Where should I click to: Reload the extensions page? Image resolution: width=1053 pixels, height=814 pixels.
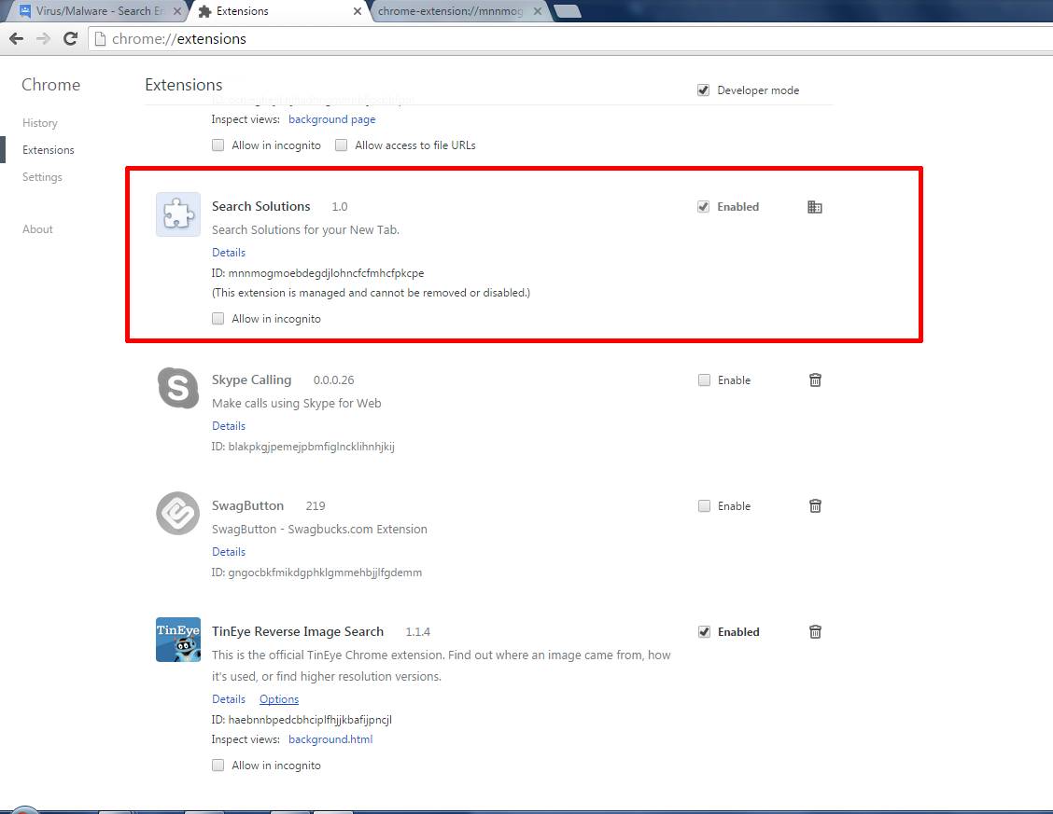(71, 39)
